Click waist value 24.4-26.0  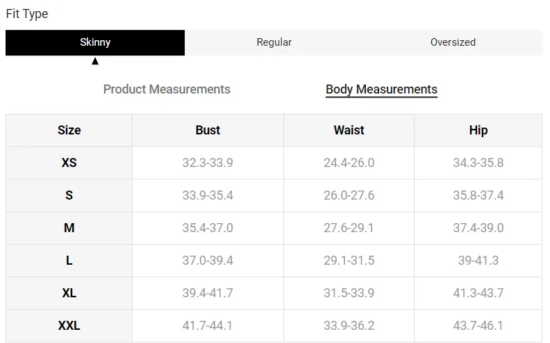[349, 163]
